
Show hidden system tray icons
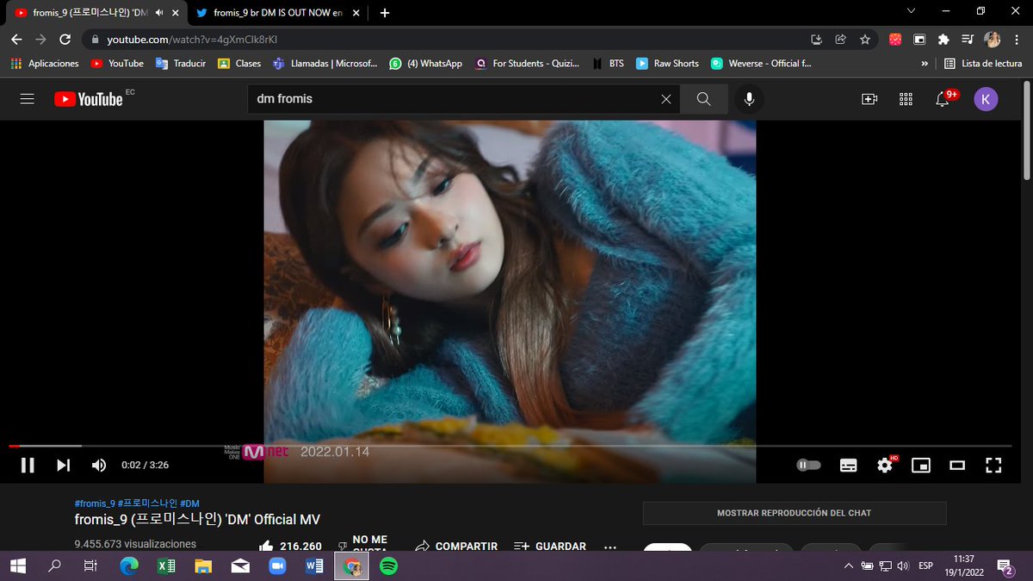[x=849, y=566]
